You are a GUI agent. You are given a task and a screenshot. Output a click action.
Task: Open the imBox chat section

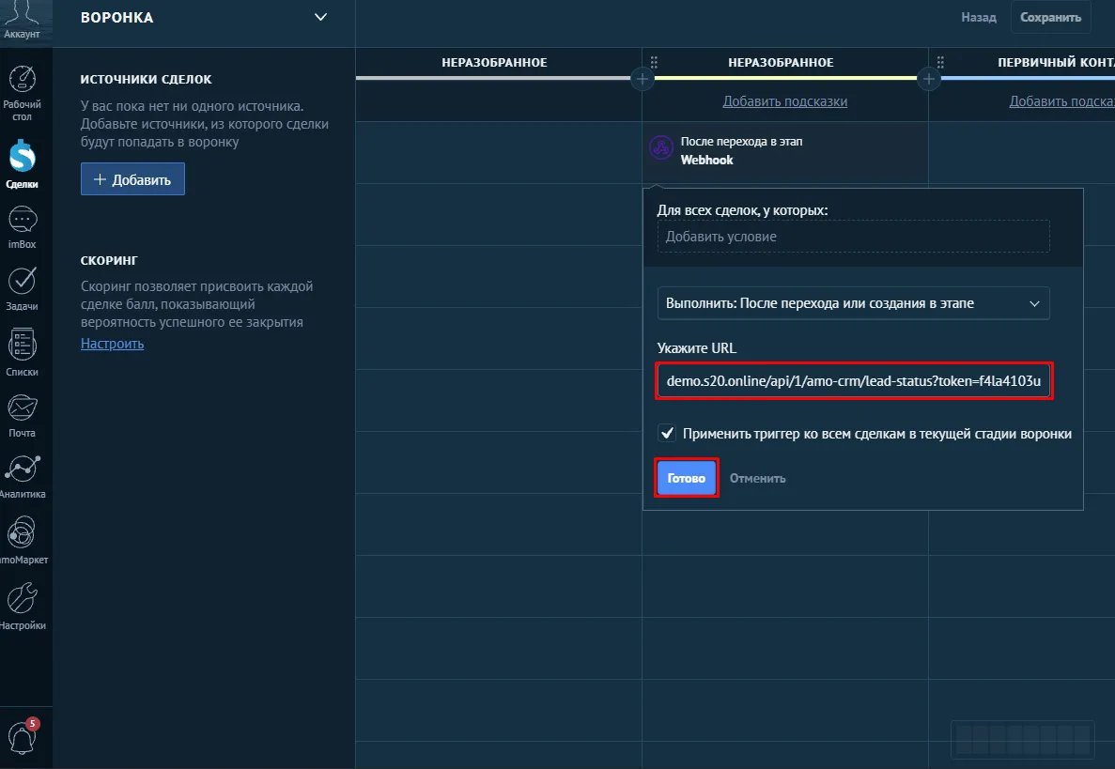[22, 227]
